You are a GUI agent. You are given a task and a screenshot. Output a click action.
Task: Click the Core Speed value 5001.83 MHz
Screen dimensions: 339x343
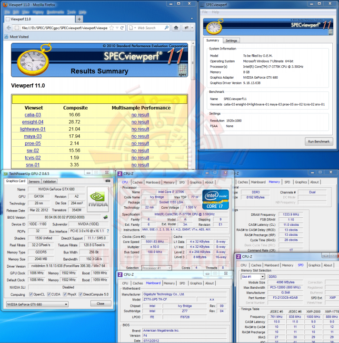(x=155, y=242)
